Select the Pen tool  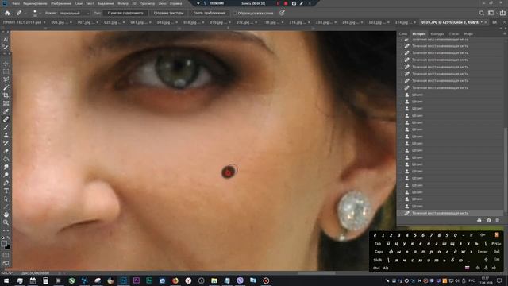click(6, 183)
